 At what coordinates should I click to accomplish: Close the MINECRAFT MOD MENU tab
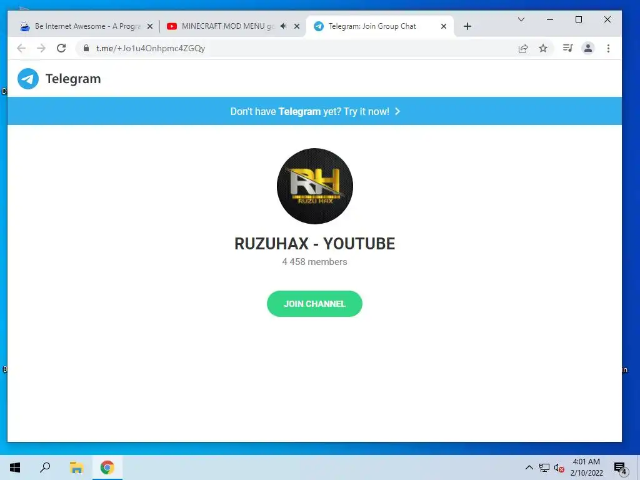(297, 26)
